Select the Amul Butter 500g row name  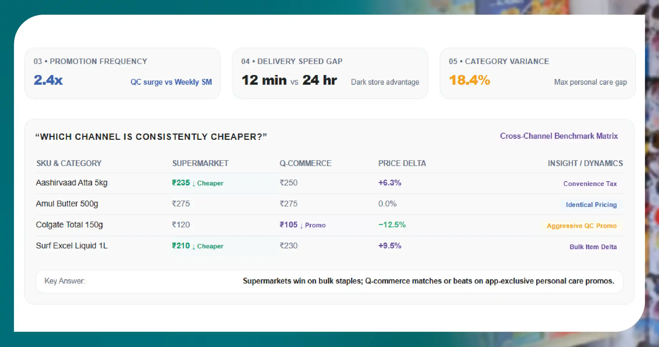coord(67,204)
